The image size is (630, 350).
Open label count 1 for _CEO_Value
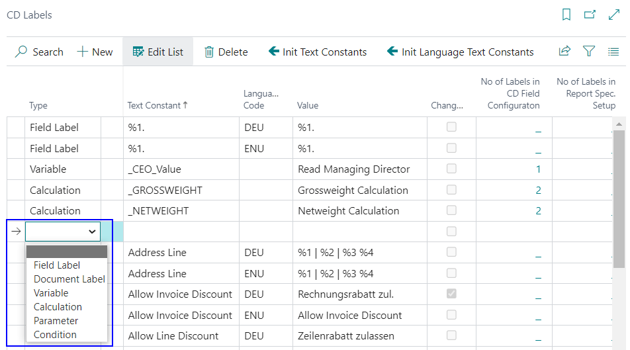(x=538, y=169)
